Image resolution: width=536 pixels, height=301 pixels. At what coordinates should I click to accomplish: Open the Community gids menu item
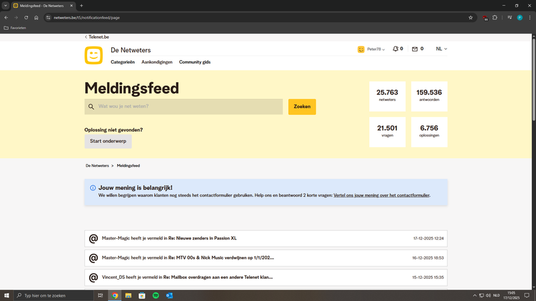pos(195,62)
